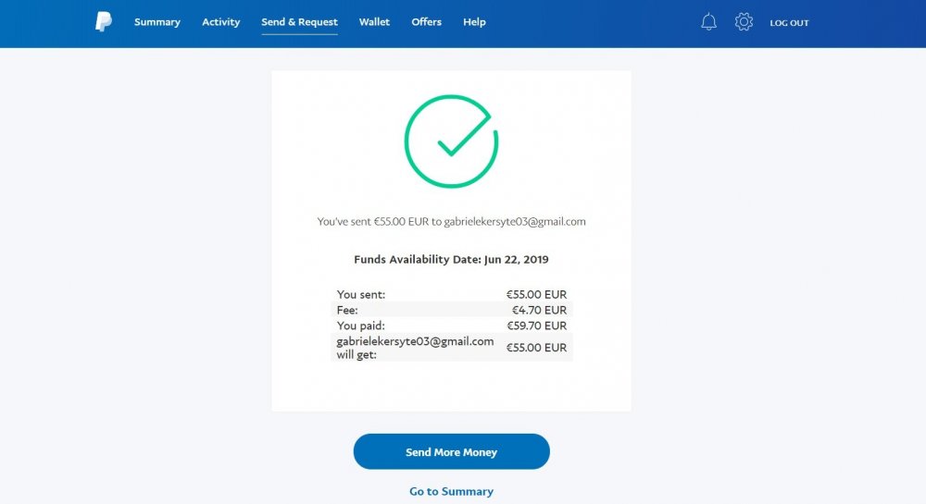The image size is (926, 504).
Task: Click the "Fee:" row label
Action: [347, 311]
